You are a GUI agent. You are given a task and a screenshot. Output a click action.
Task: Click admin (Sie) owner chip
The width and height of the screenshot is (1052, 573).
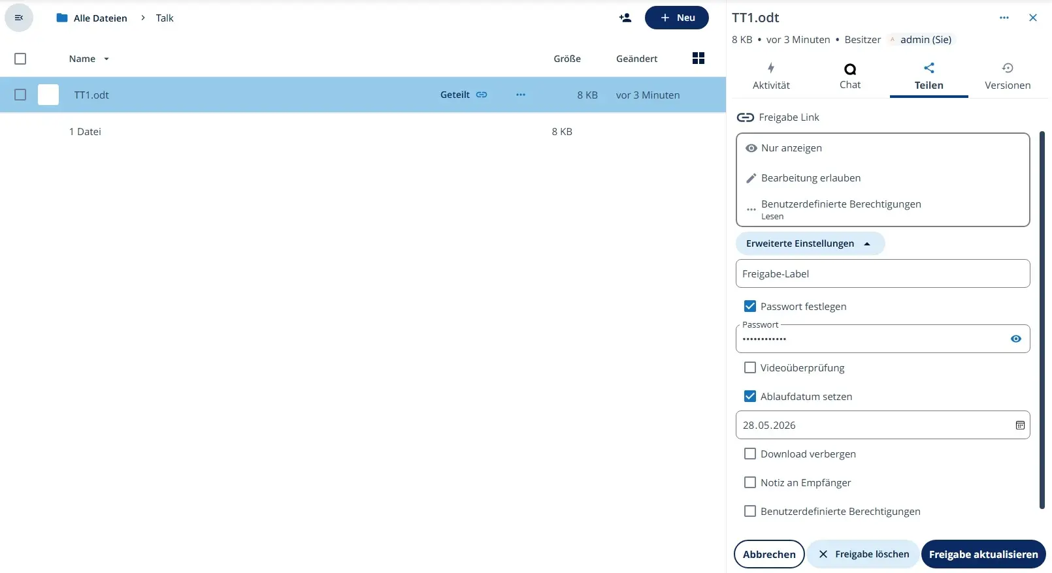pos(921,40)
